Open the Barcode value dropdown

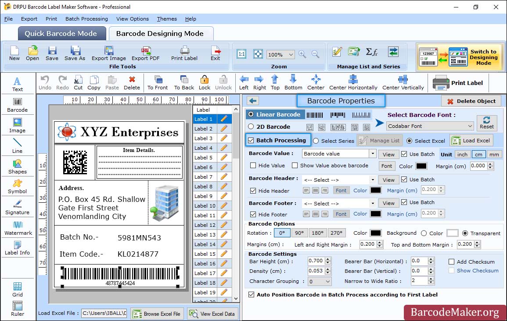point(373,154)
